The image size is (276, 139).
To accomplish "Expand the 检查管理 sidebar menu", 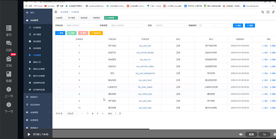I will point(38,120).
